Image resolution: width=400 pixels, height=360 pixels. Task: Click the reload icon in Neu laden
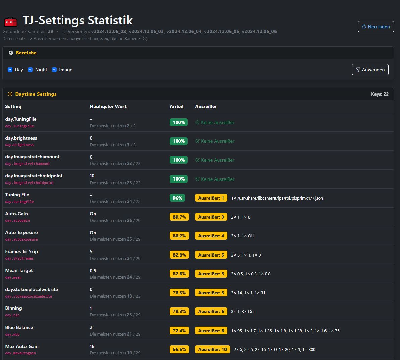coord(364,27)
